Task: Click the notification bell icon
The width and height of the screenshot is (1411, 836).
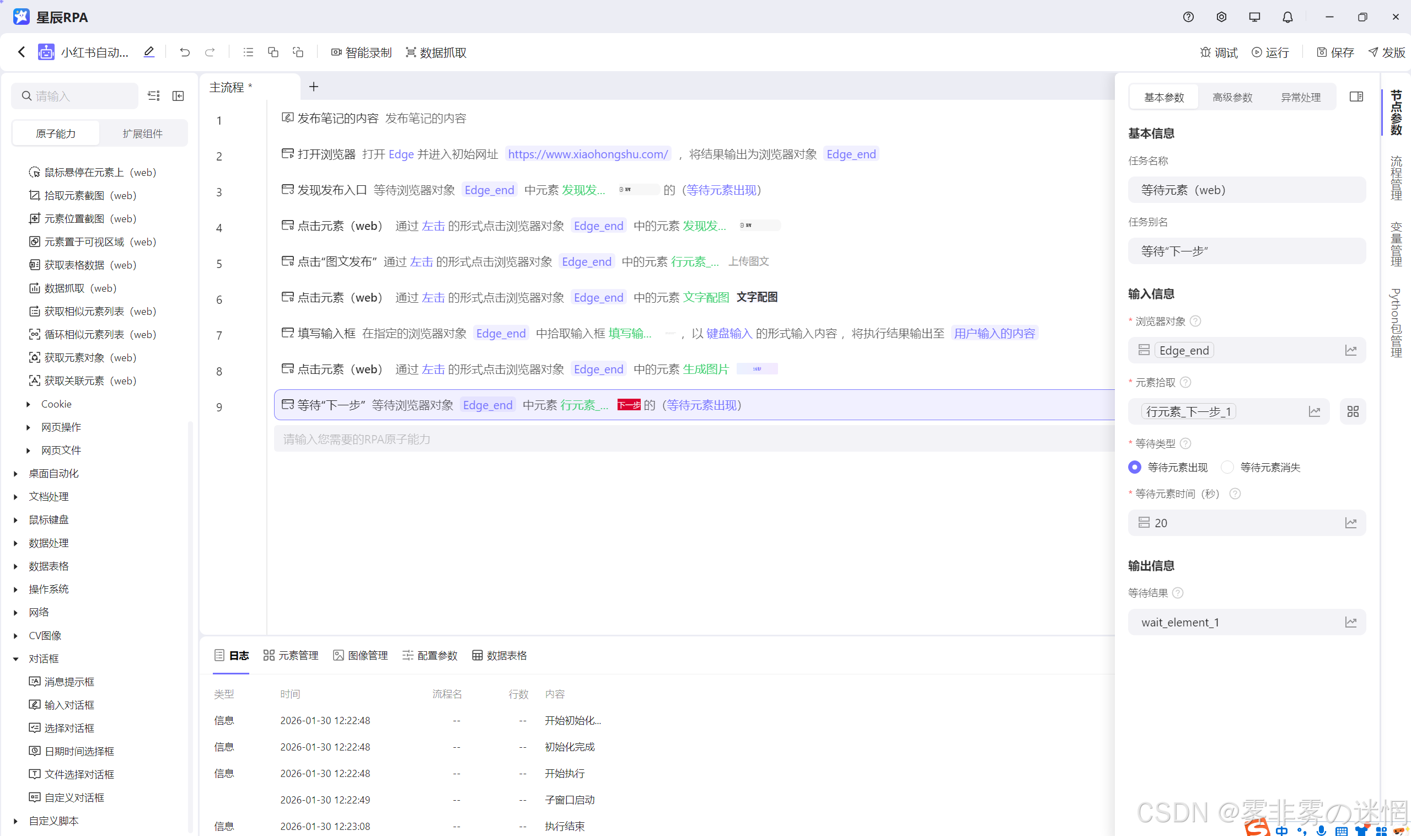Action: (x=1287, y=17)
